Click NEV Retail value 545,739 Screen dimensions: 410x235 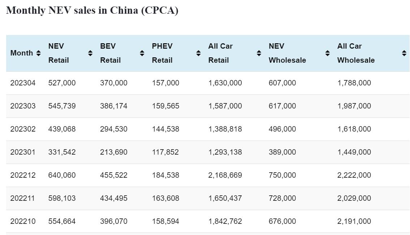pos(62,106)
